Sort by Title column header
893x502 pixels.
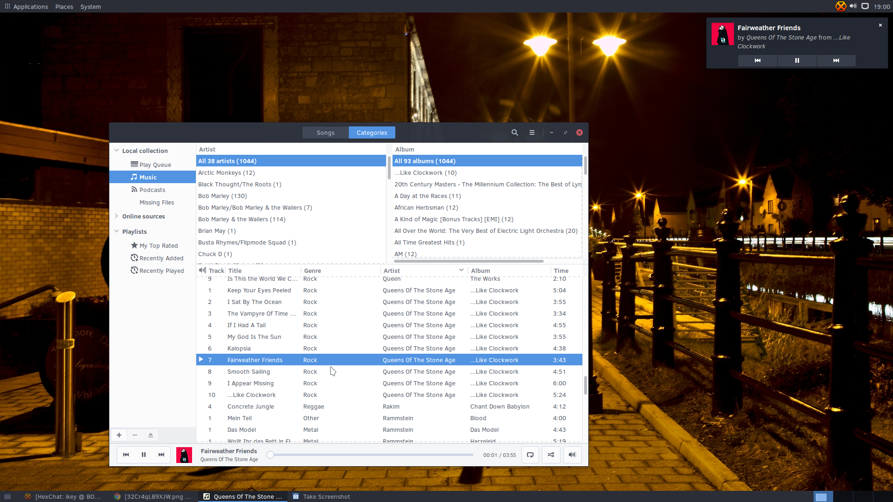tap(263, 271)
